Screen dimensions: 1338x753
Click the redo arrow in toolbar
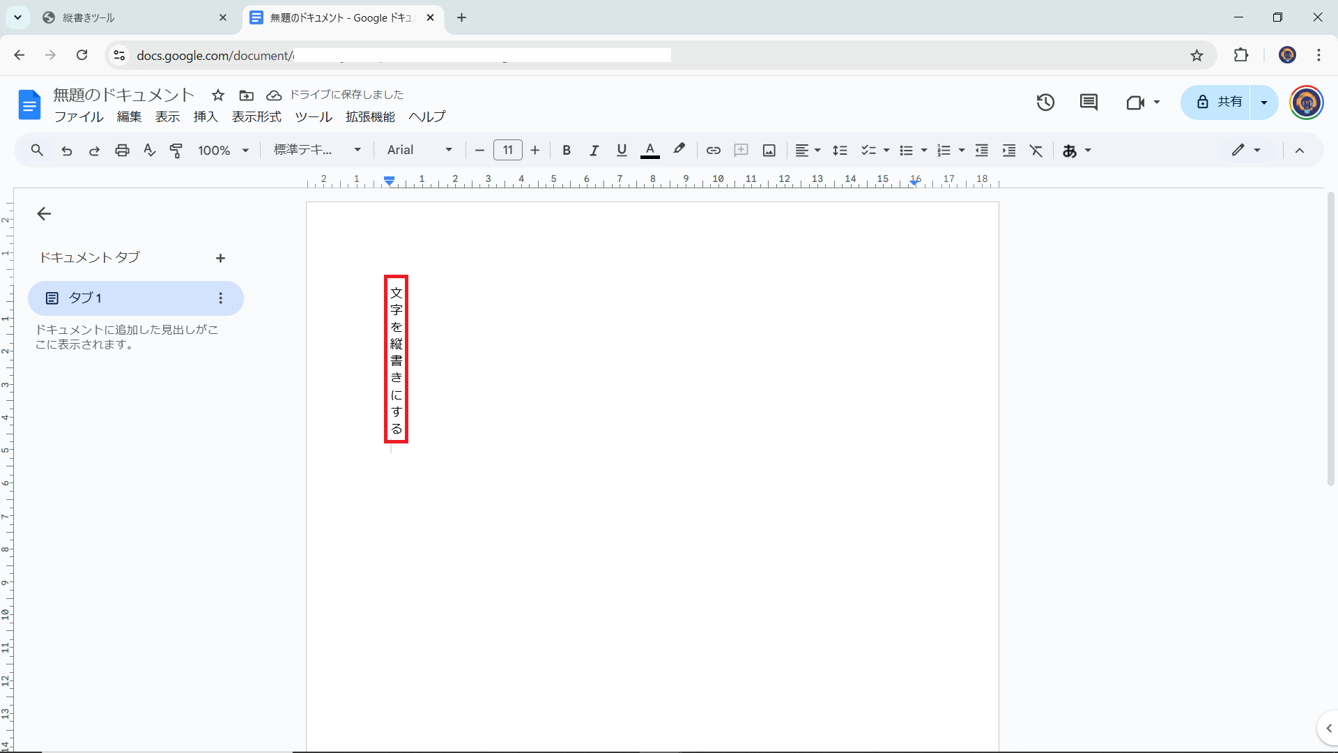coord(94,150)
